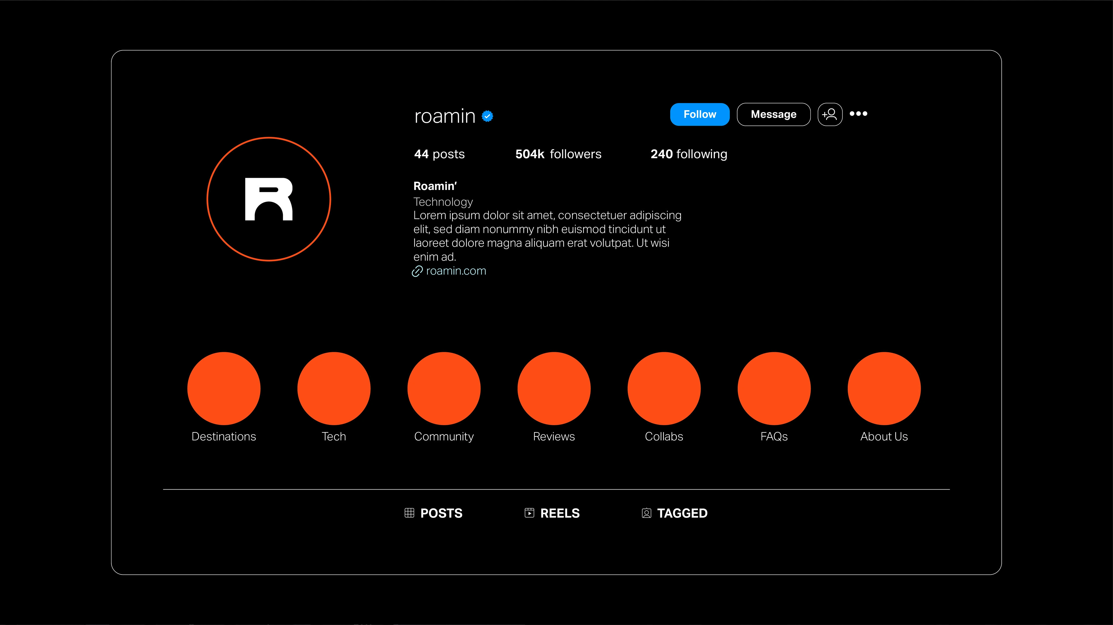The width and height of the screenshot is (1113, 625).
Task: Click the Lorem ipsum bio paragraph
Action: point(547,236)
